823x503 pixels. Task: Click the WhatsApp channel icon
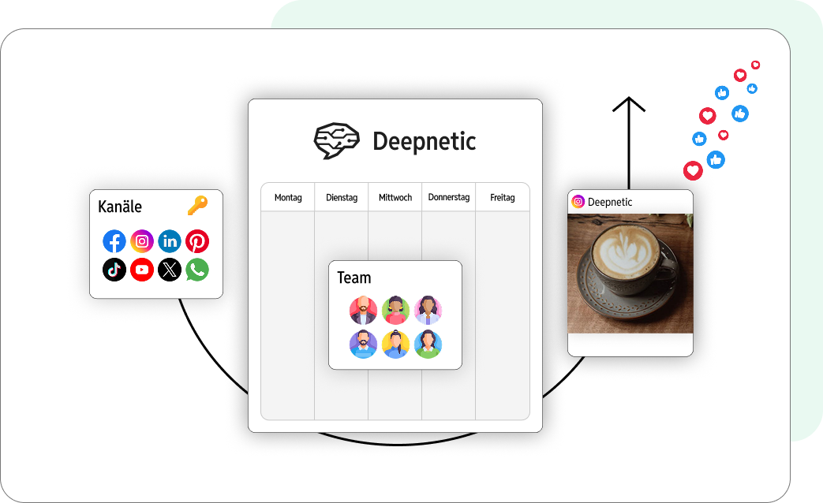point(197,270)
